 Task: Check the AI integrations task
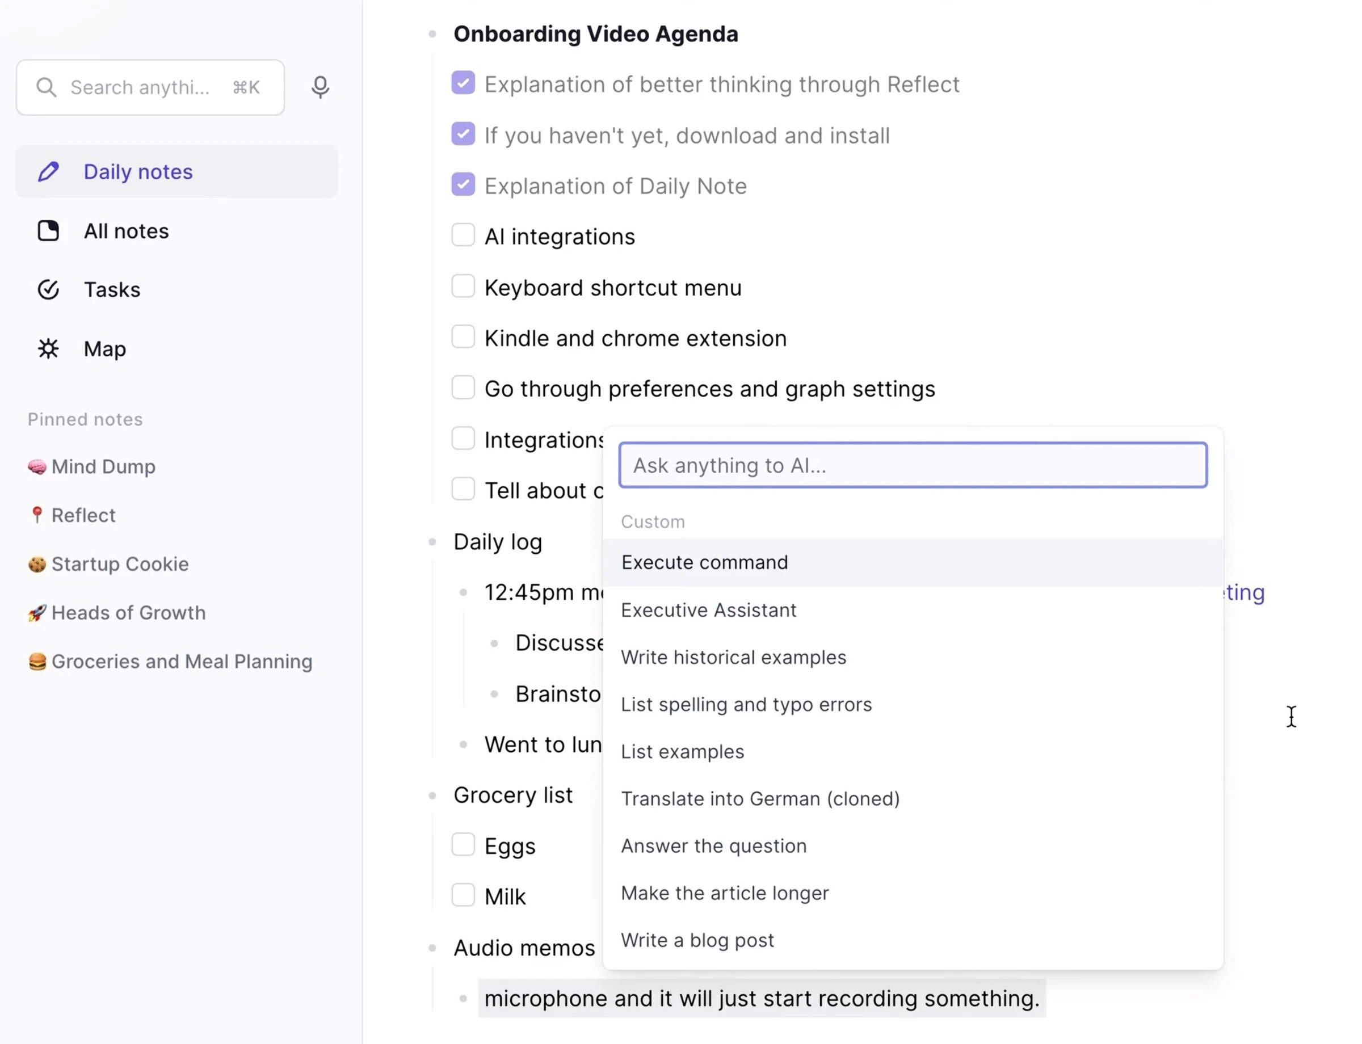tap(463, 235)
